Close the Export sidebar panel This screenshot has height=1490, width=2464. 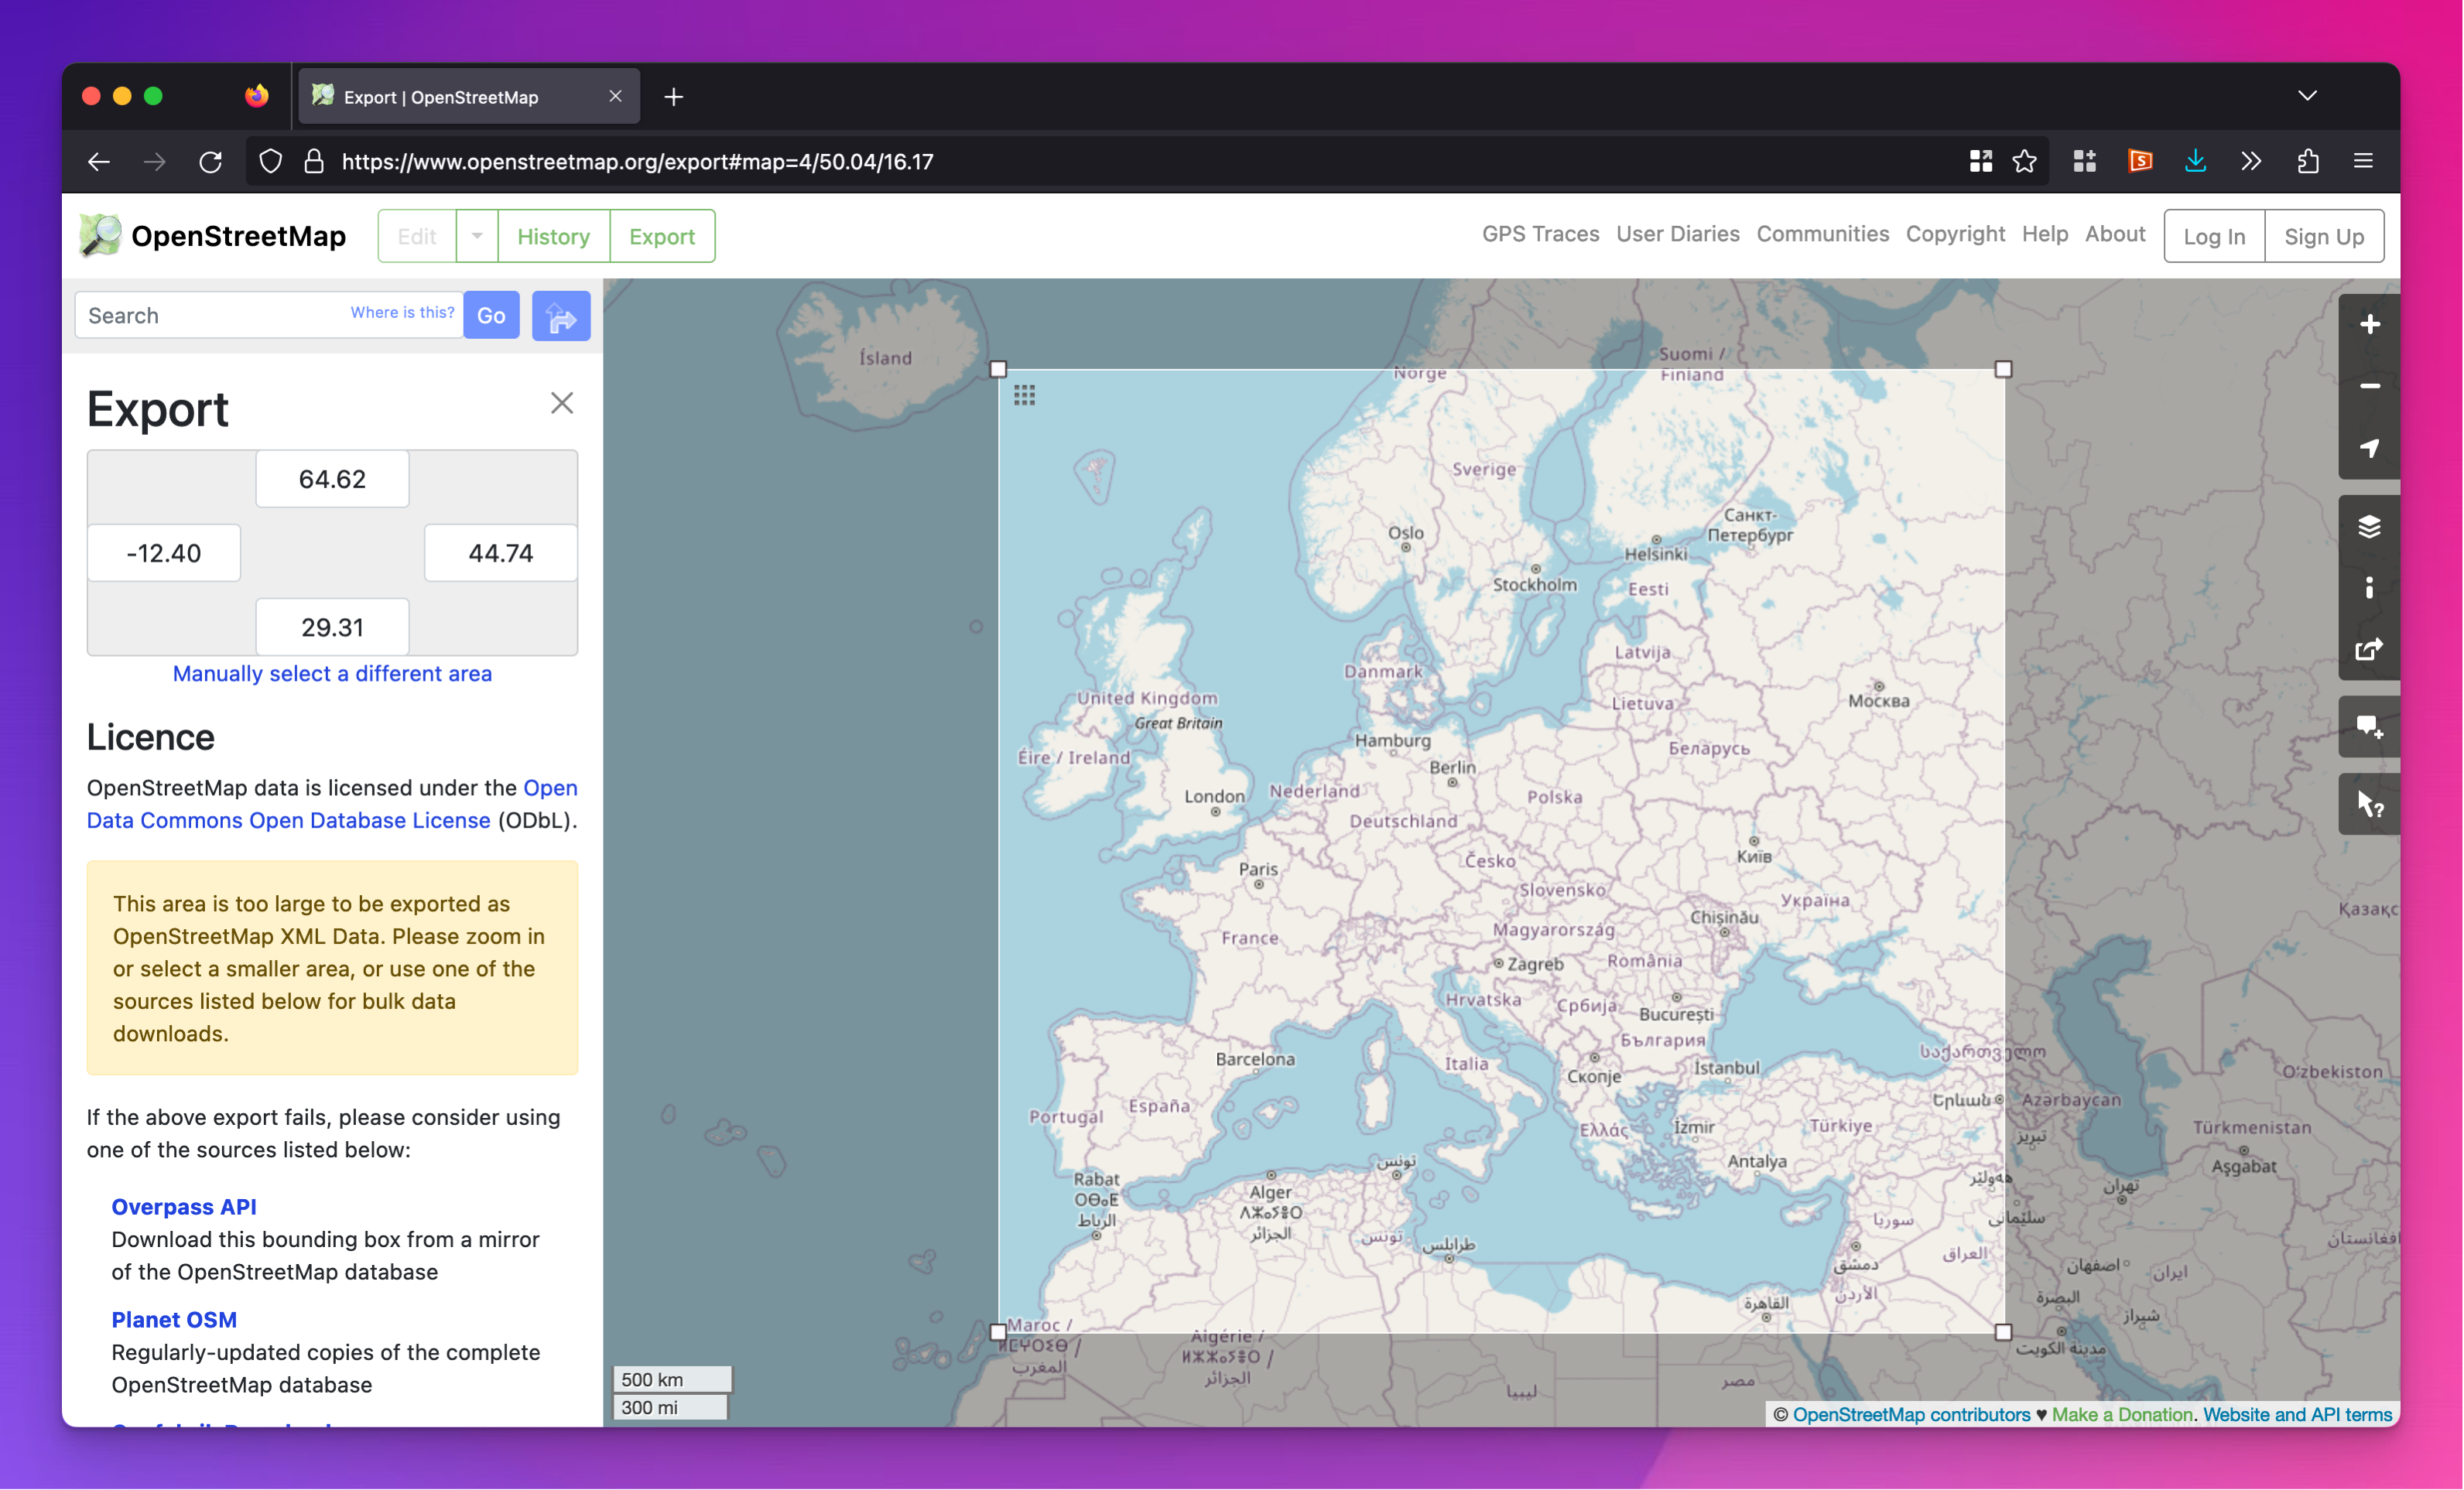[562, 403]
